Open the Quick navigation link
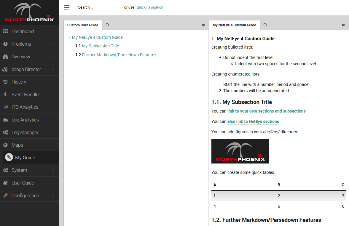 pyautogui.click(x=150, y=7)
